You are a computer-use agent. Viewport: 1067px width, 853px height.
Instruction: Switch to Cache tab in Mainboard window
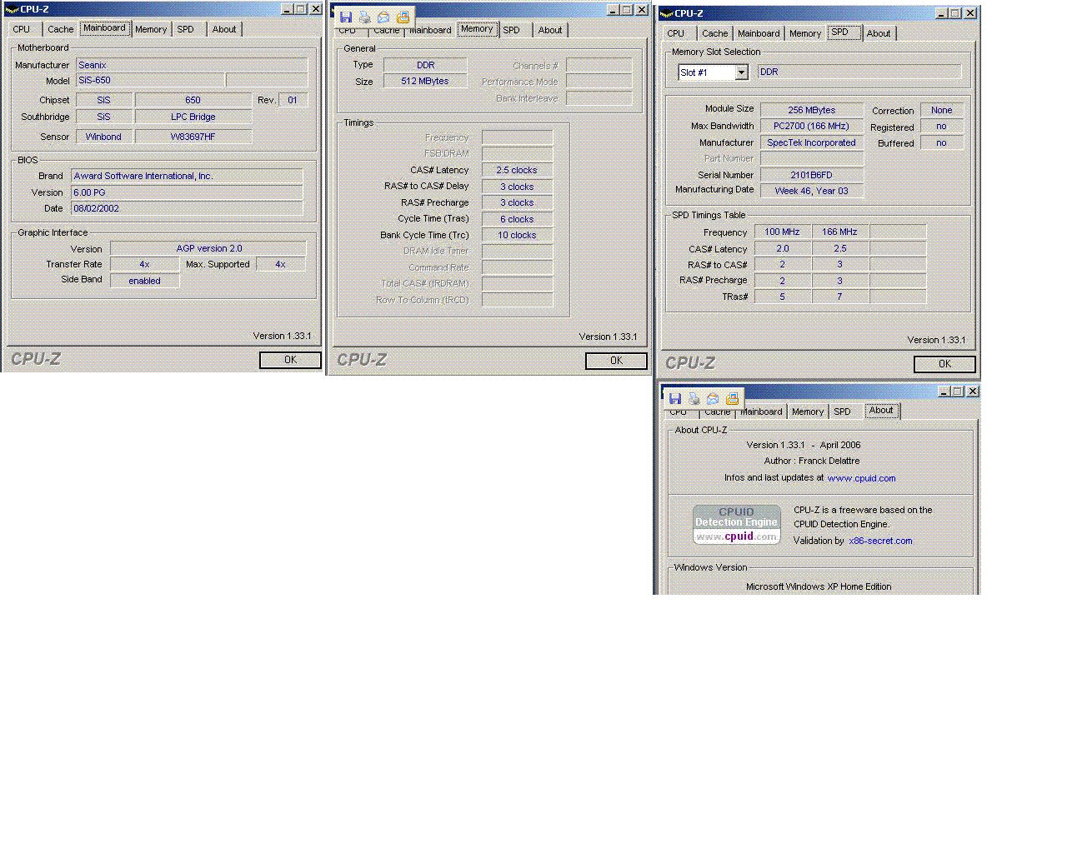coord(60,29)
